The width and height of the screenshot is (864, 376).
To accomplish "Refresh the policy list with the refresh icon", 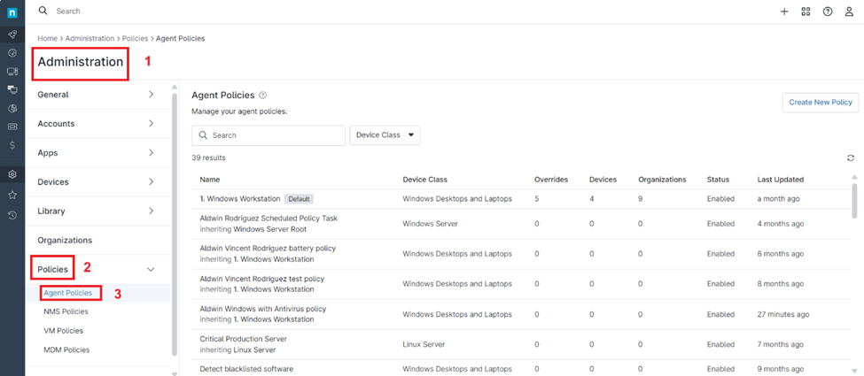I will click(x=851, y=158).
